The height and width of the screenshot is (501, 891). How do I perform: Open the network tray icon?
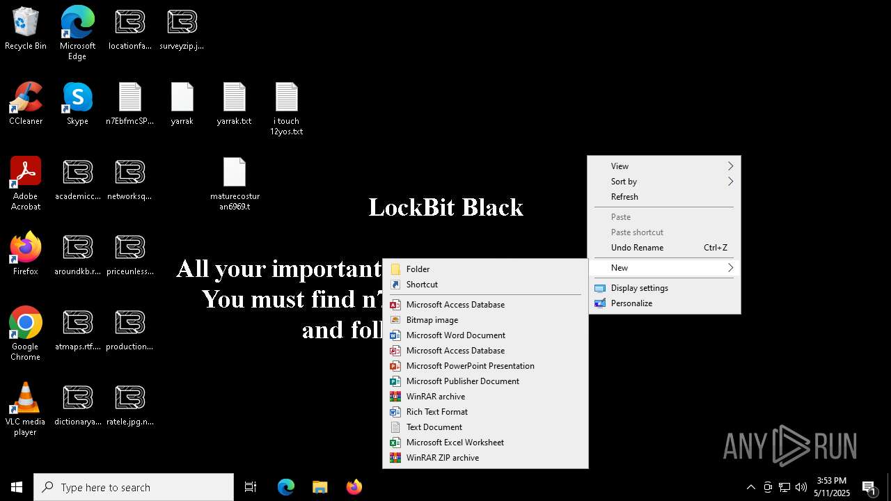784,487
